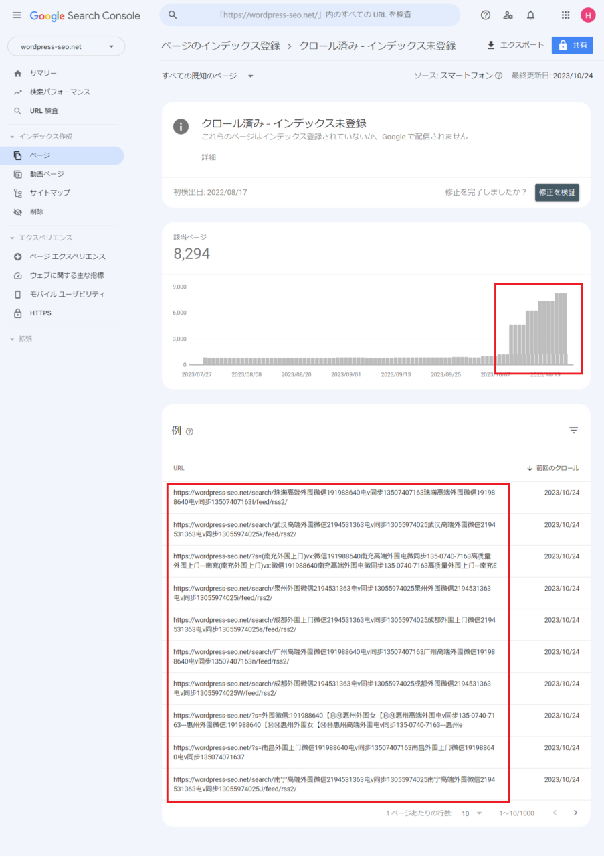Click ページのインデックス登録 breadcrumb link
Viewport: 604px width, 857px height.
pos(221,46)
